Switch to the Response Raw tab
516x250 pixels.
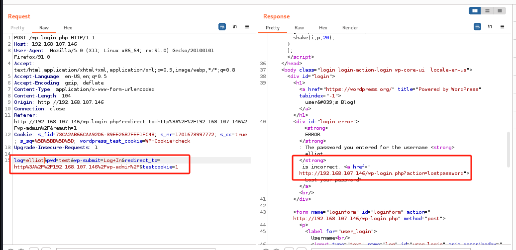(x=299, y=28)
